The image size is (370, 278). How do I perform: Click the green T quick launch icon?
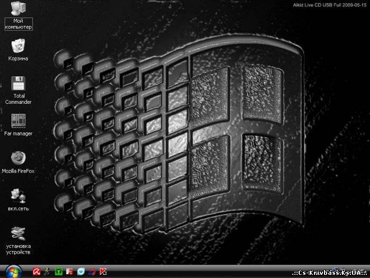[x=59, y=272]
